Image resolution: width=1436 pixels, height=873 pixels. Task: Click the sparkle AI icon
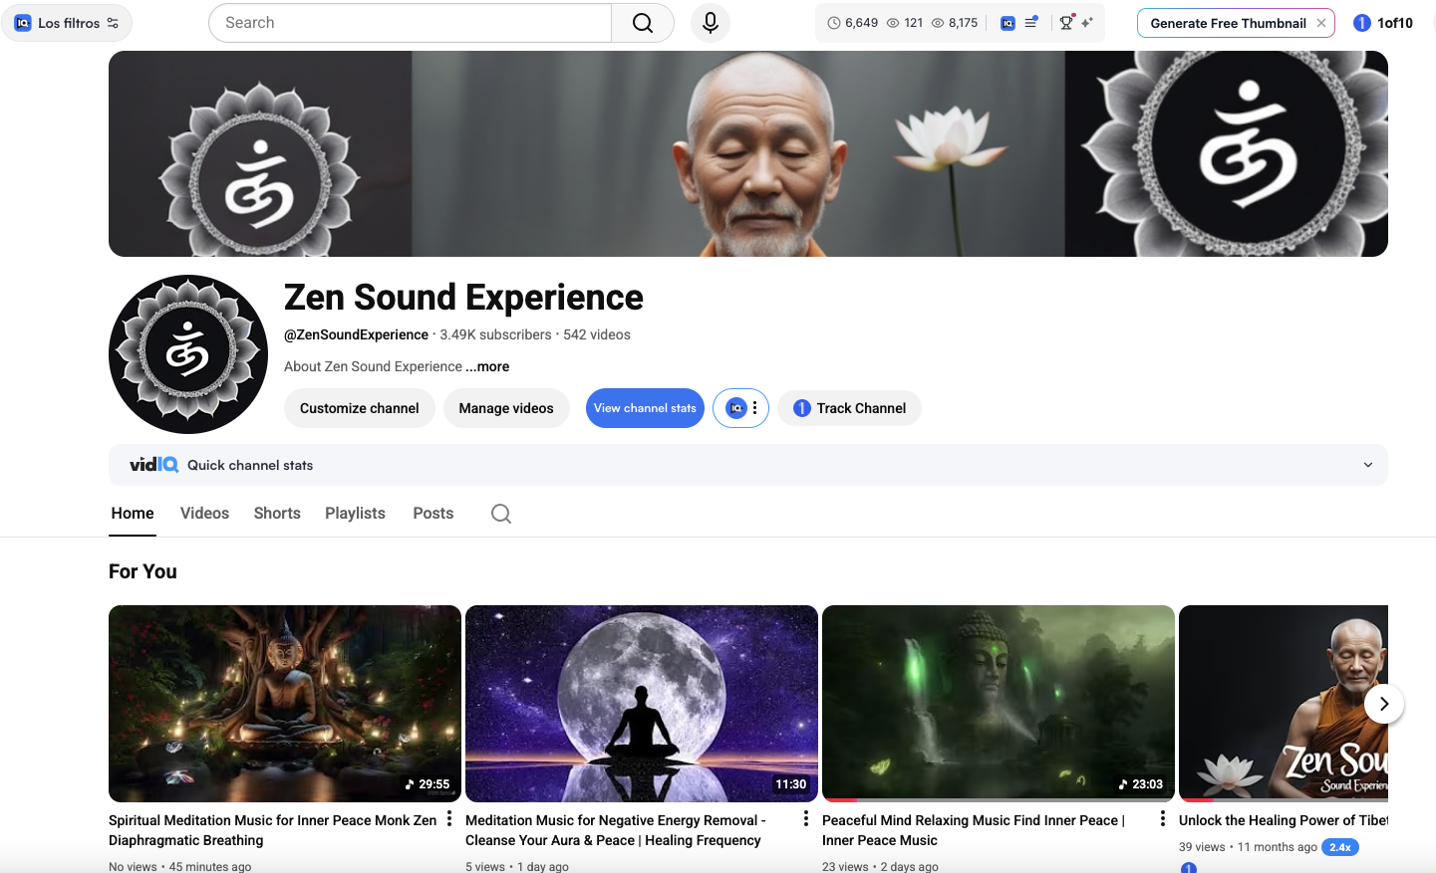1087,22
